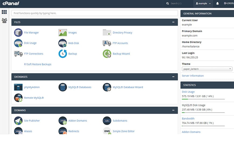Open the Aliases icon
The height and width of the screenshot is (145, 234).
pos(18,131)
